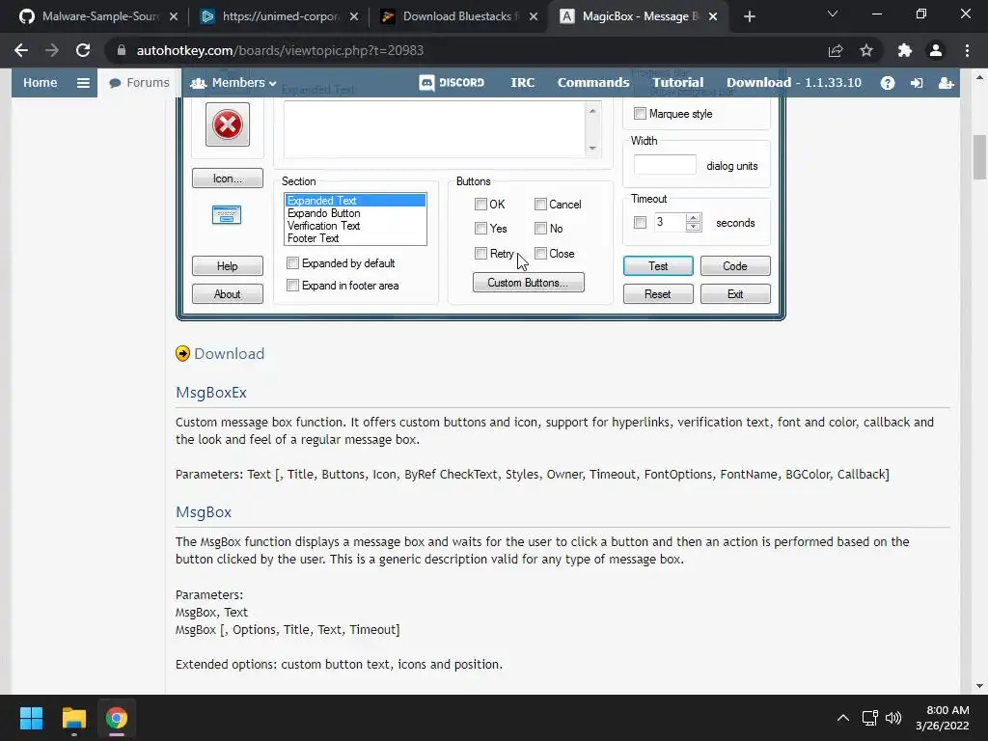Open the Tutorial page
988x741 pixels.
point(678,83)
